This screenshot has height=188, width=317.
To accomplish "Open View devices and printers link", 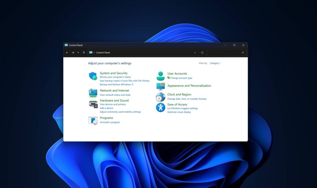I will coord(113,104).
